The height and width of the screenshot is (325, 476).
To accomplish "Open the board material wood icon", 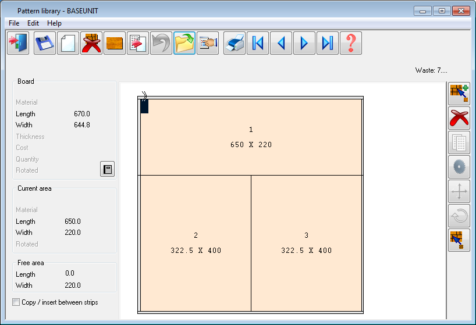I will point(115,43).
